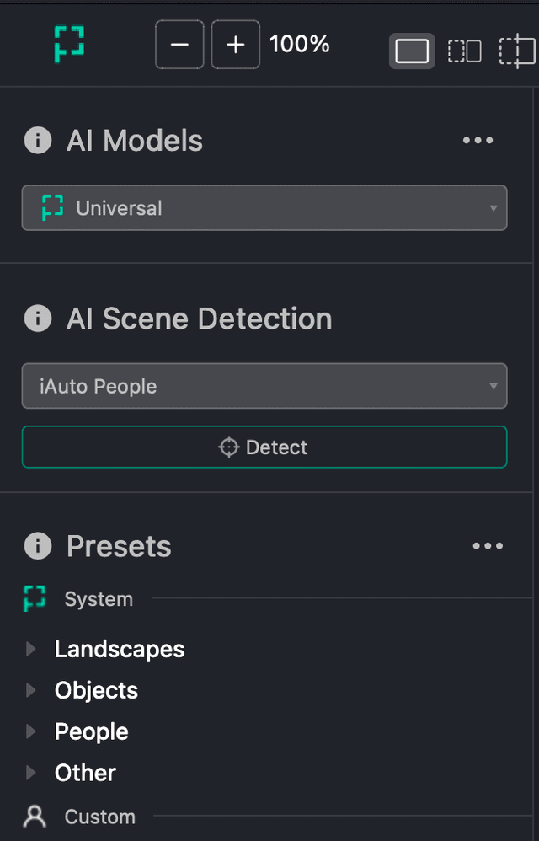Click the AI Scene Detection info icon
This screenshot has height=841, width=539.
click(x=37, y=319)
